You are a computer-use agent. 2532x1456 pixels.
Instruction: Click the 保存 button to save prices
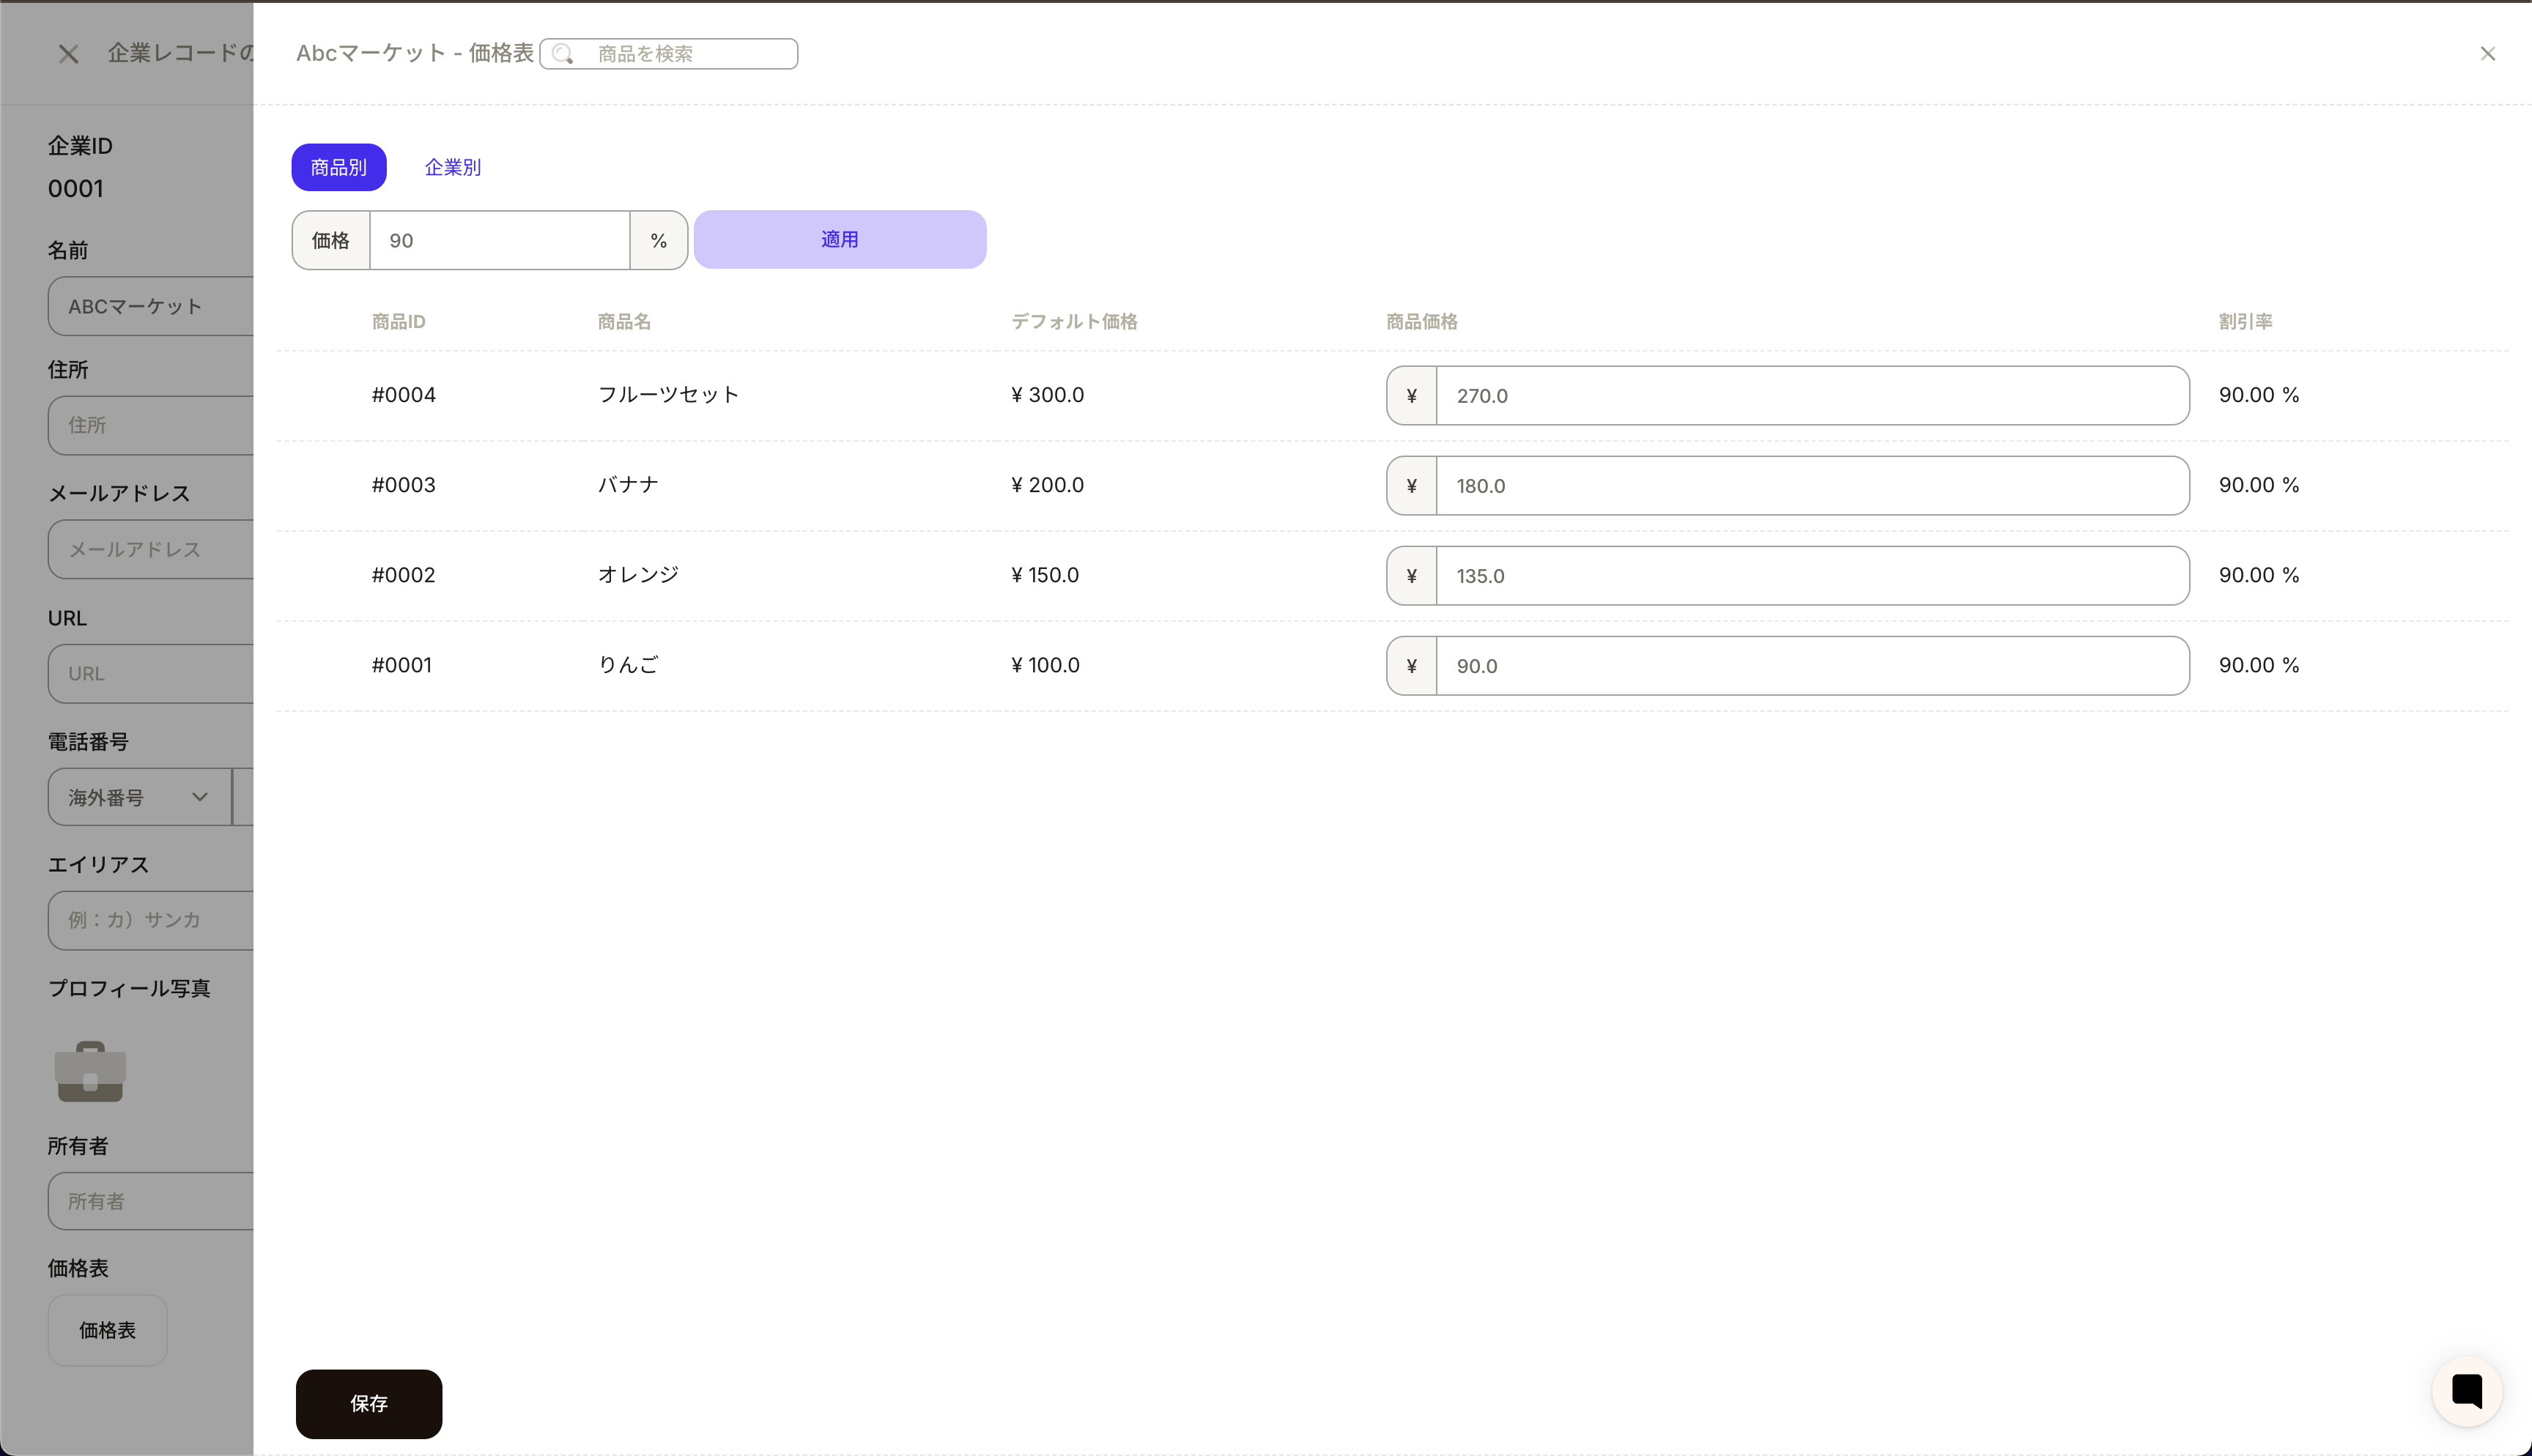pos(368,1404)
